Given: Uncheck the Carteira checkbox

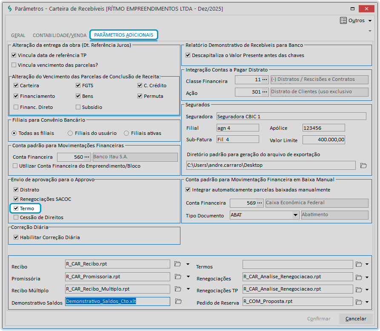Looking at the screenshot, I should [16, 85].
